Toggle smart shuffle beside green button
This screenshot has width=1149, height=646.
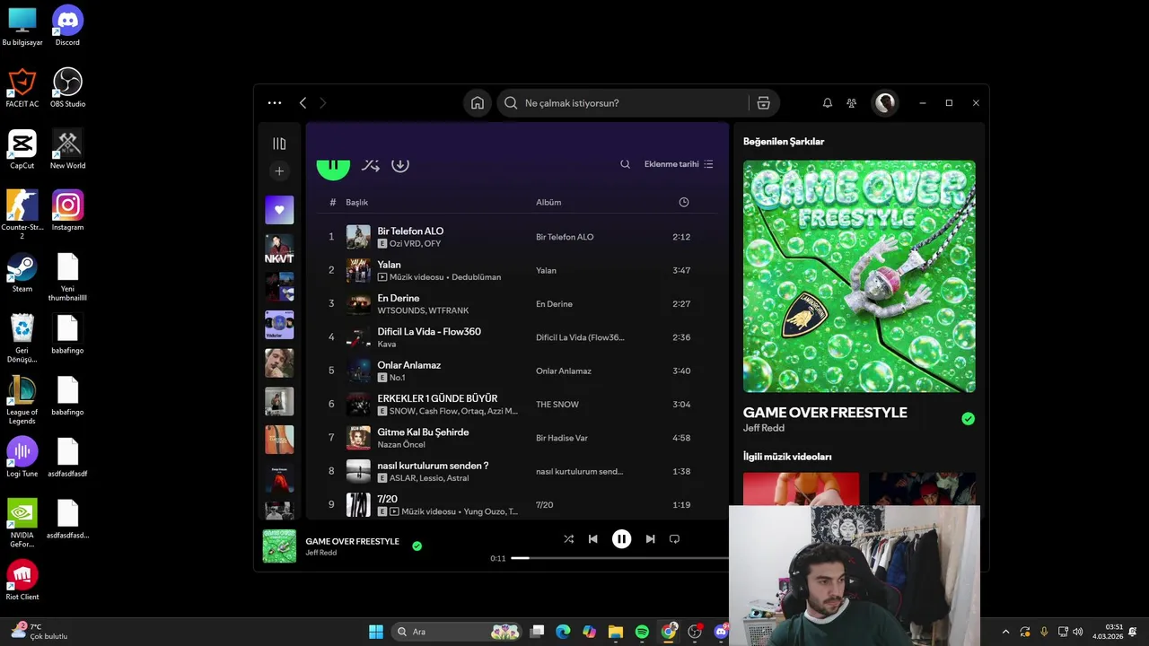[x=370, y=165]
